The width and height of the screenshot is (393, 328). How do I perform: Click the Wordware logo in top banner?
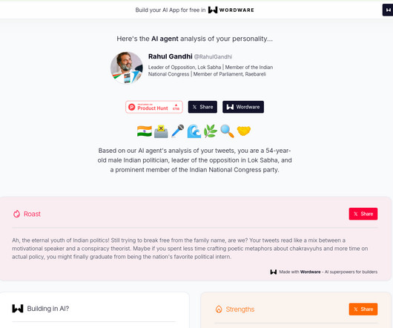point(231,10)
